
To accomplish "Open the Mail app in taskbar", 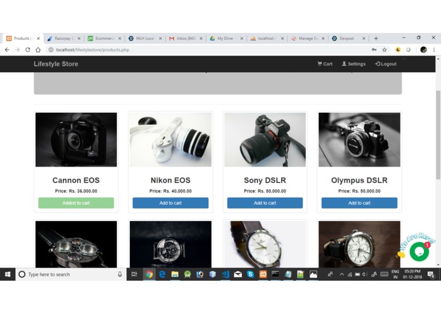I will (x=238, y=274).
